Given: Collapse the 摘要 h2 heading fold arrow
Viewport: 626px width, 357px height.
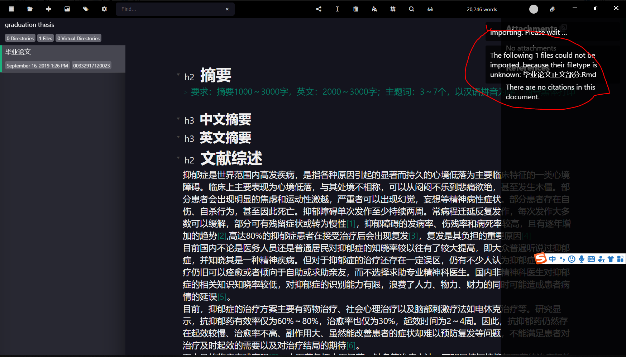Looking at the screenshot, I should 178,75.
